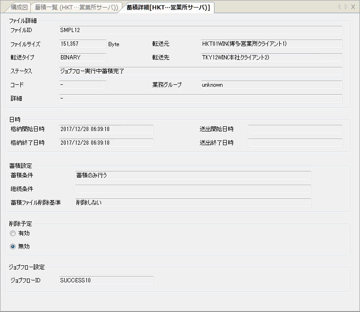Click the ステータス field
Image resolution: width=360 pixels, height=312 pixels.
click(x=200, y=71)
